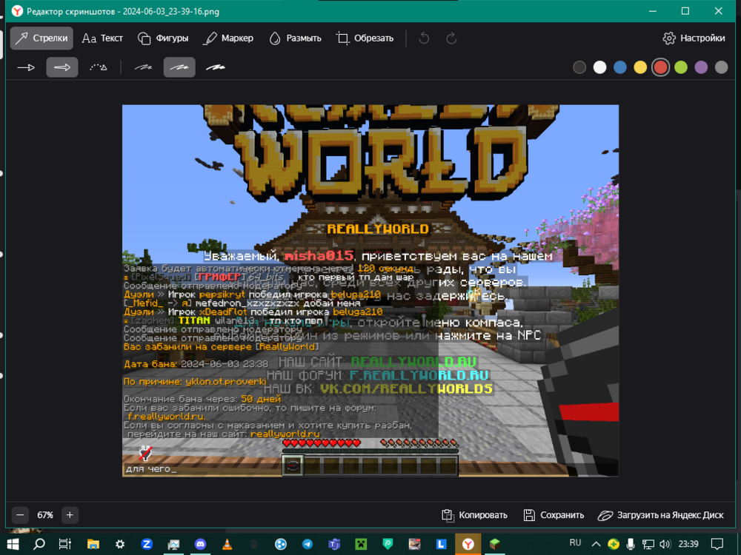
Task: Pick the gray color swatch
Action: (721, 67)
